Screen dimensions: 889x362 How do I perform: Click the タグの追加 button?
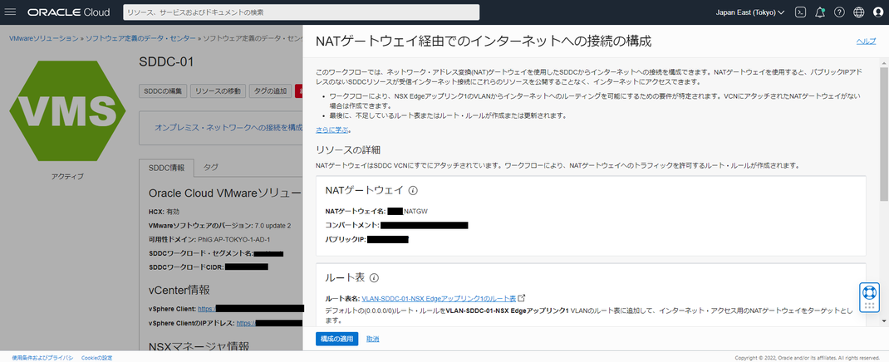[x=271, y=91]
